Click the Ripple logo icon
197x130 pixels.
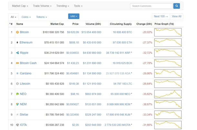tap(17, 53)
